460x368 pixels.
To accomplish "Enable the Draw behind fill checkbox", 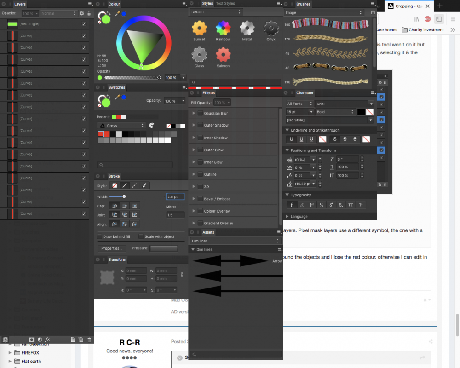I will point(99,236).
